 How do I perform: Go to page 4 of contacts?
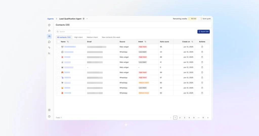189,118
